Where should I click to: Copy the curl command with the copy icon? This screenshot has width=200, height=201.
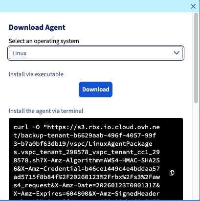pyautogui.click(x=172, y=173)
